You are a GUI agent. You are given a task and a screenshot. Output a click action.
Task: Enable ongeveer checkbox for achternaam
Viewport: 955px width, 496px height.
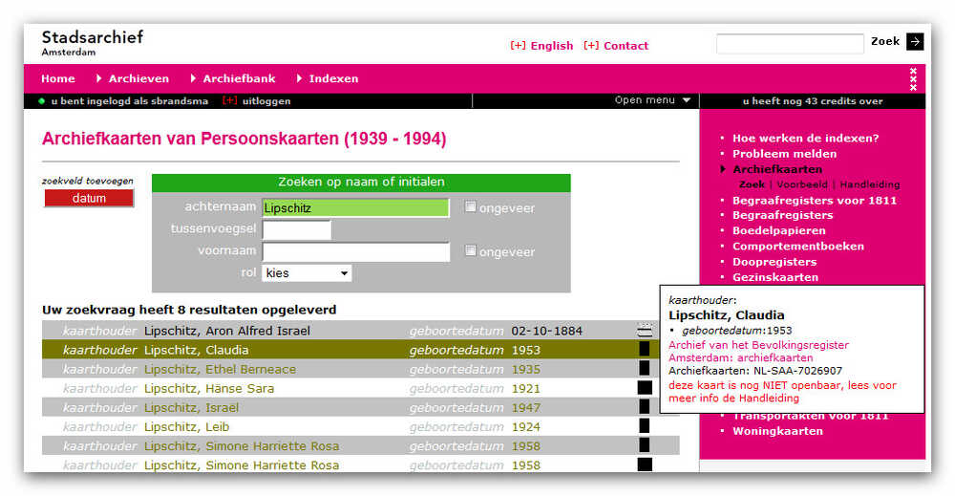point(470,207)
